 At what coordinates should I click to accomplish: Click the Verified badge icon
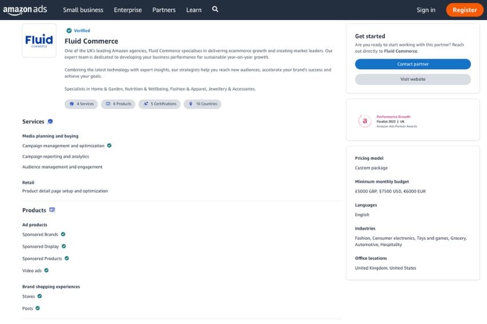69,31
